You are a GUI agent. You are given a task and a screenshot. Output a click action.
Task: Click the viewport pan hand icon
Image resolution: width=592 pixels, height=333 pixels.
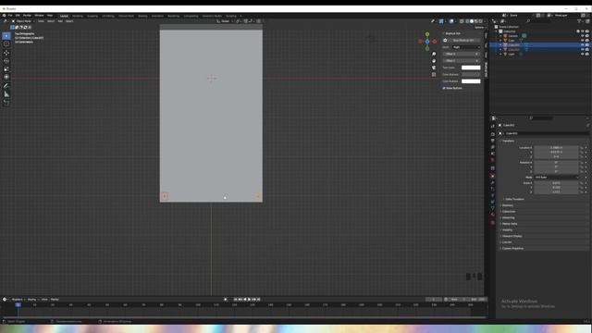(434, 61)
